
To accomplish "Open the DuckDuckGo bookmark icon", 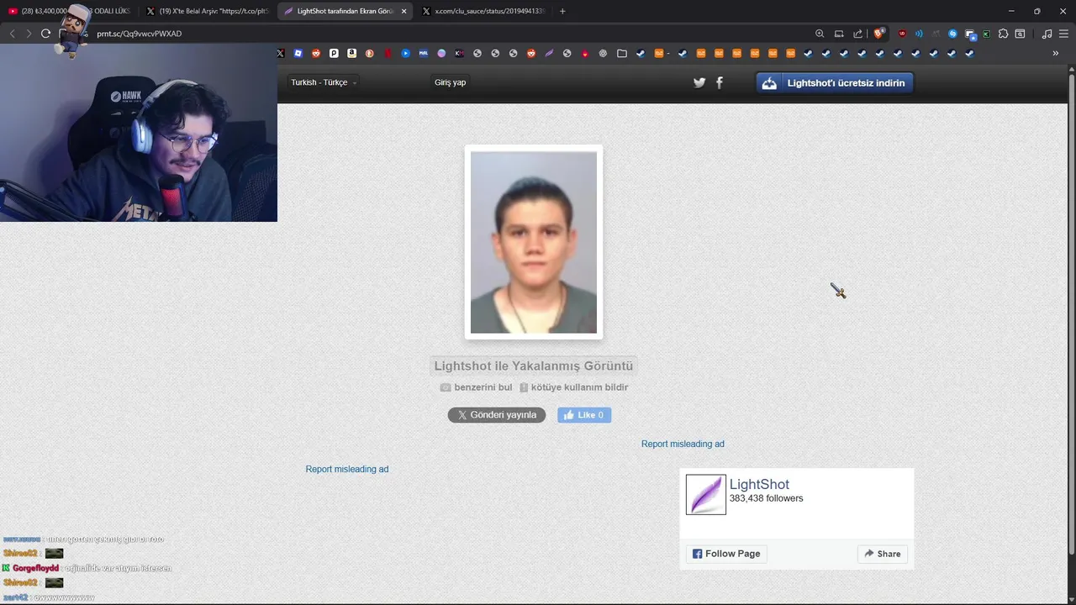I will click(369, 53).
